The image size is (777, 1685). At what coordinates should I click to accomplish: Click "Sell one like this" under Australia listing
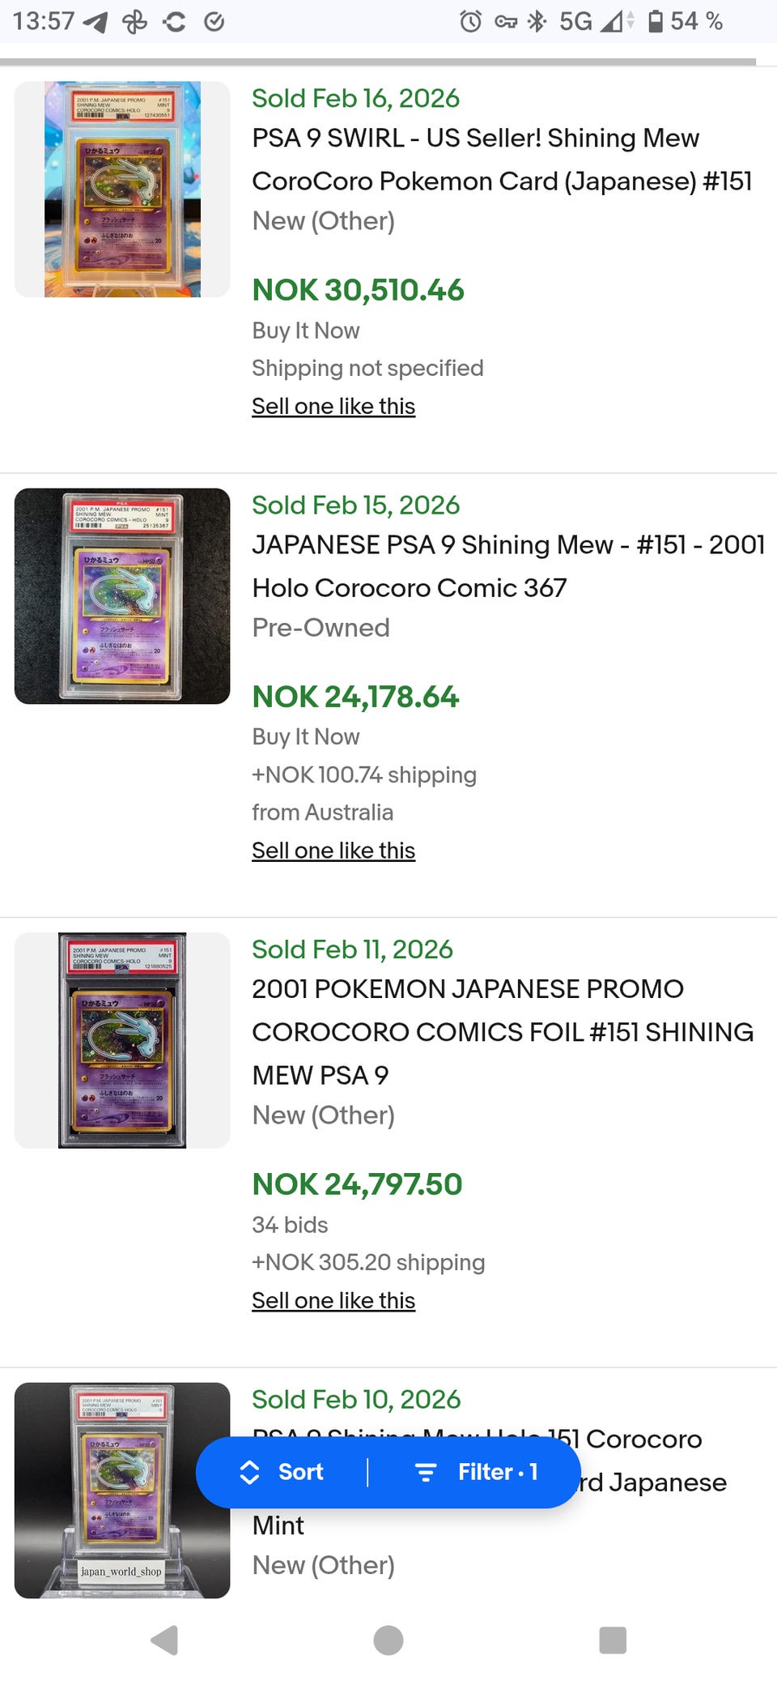point(333,851)
